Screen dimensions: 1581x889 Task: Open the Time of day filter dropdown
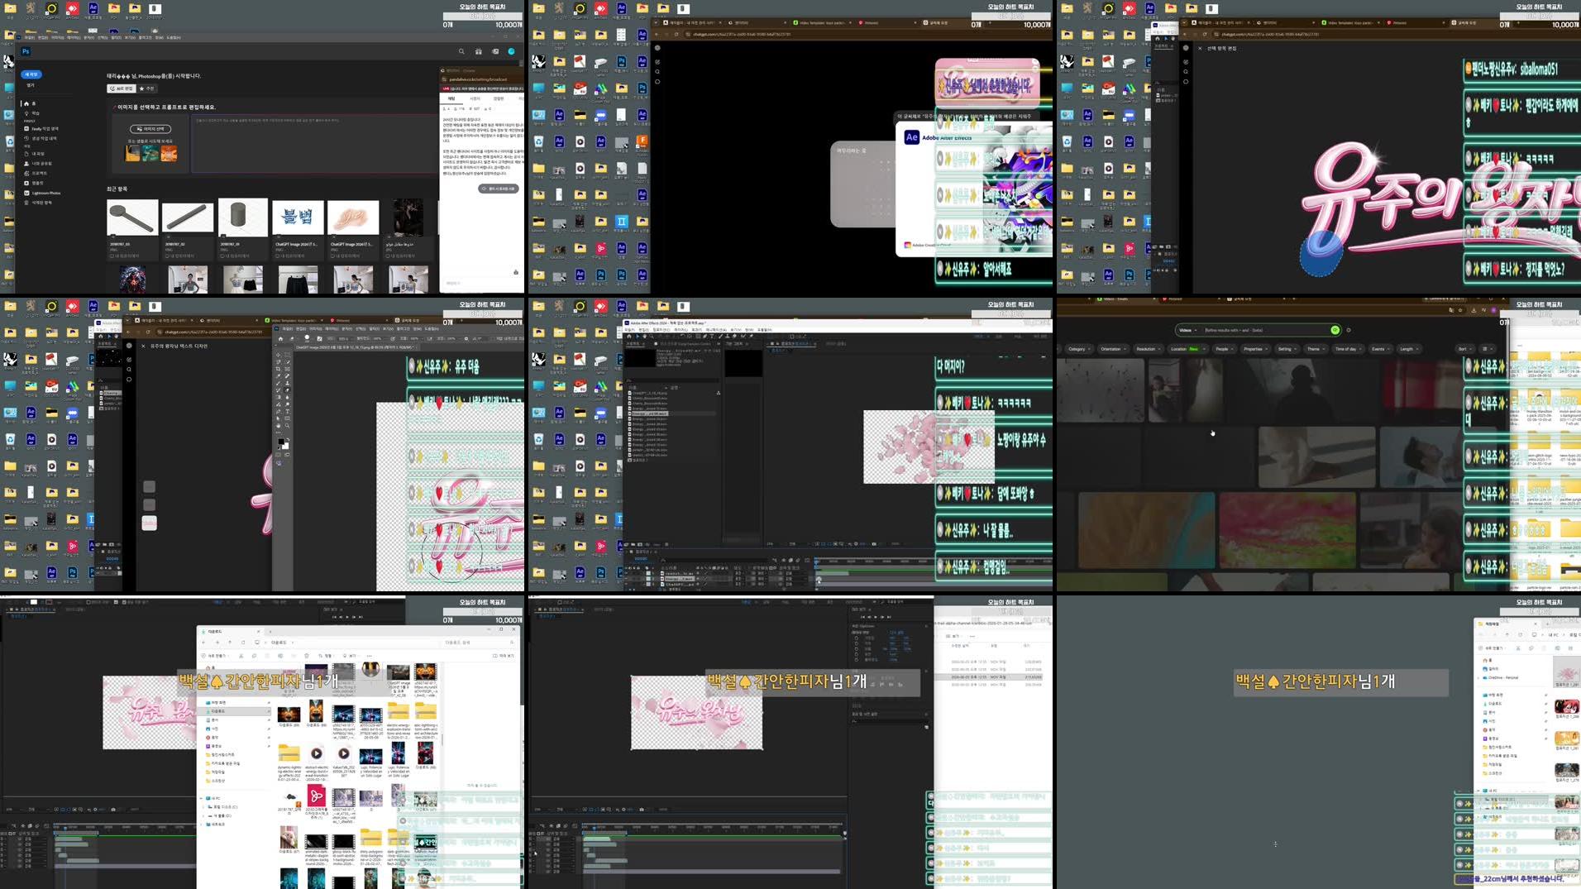(1349, 349)
